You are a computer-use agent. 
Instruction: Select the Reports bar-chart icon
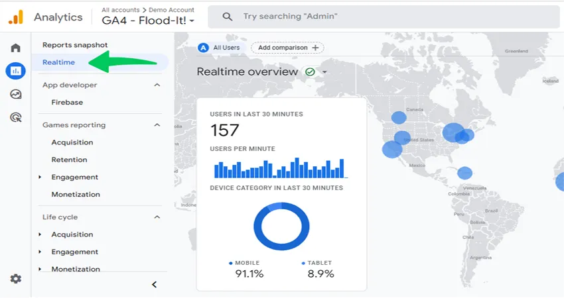[x=15, y=71]
